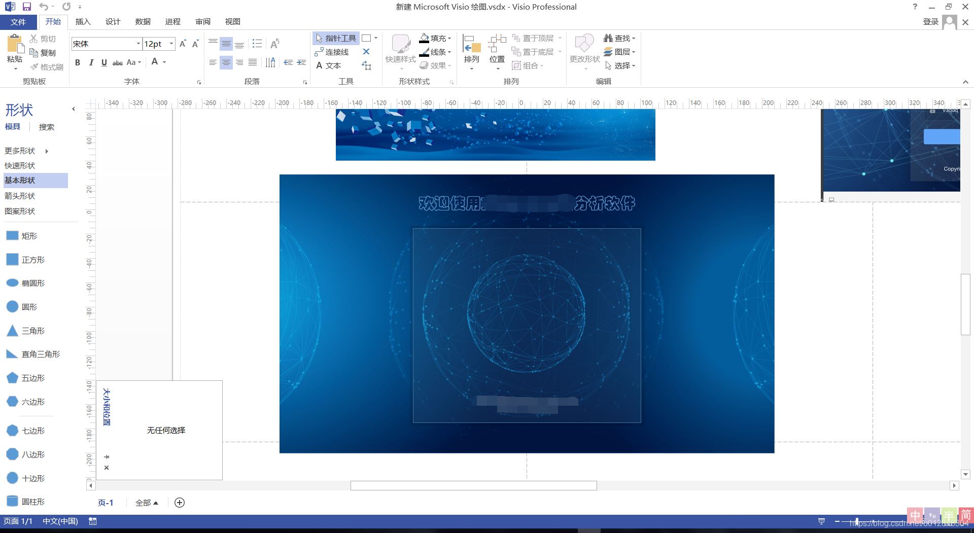974x533 pixels.
Task: Switch to the Insert (插入) ribbon tab
Action: (83, 21)
